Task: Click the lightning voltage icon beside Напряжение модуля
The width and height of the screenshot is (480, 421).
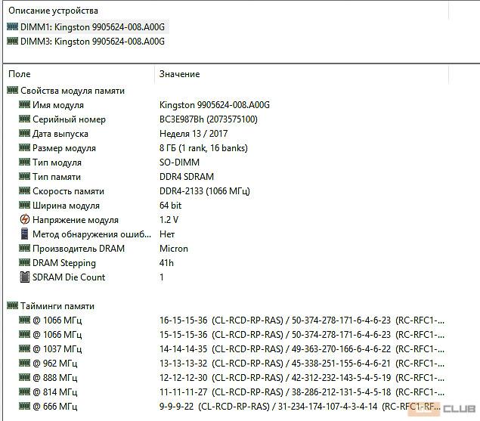Action: point(25,219)
